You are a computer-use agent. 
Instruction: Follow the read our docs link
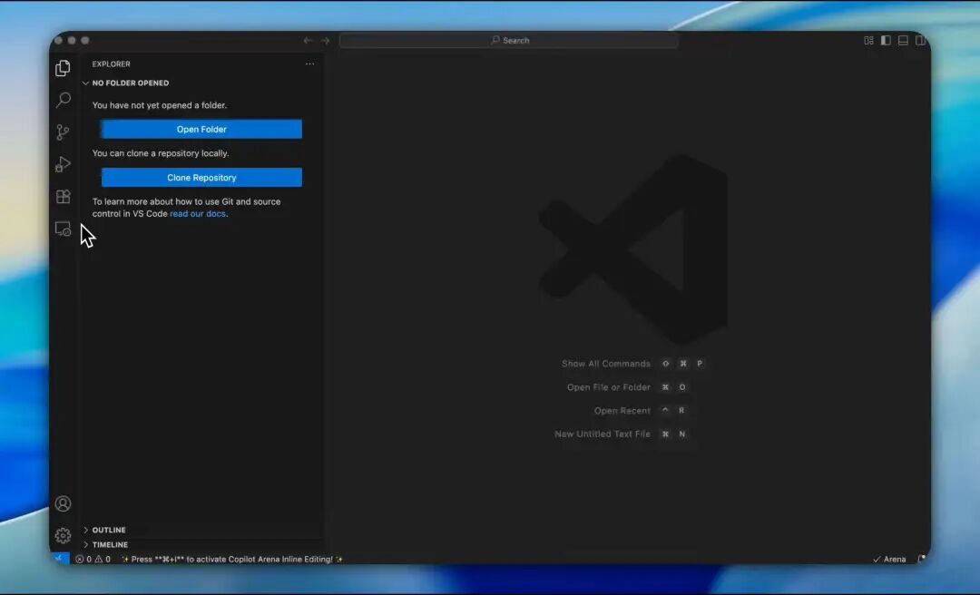[x=198, y=213]
